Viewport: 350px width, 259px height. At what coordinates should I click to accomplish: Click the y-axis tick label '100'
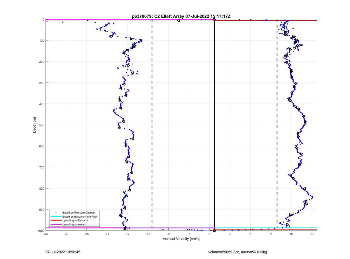(42, 40)
